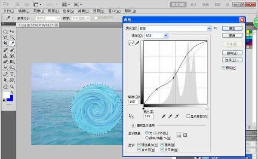The height and width of the screenshot is (159, 258).
Task: Select the 光 (0-255)(L) radio option
Action: 147,133
